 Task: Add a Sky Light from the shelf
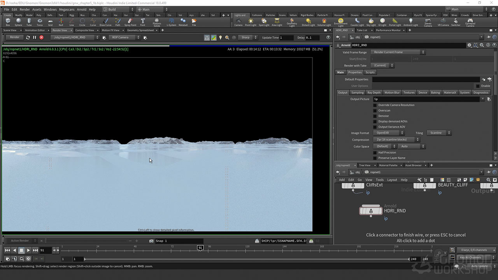click(371, 22)
